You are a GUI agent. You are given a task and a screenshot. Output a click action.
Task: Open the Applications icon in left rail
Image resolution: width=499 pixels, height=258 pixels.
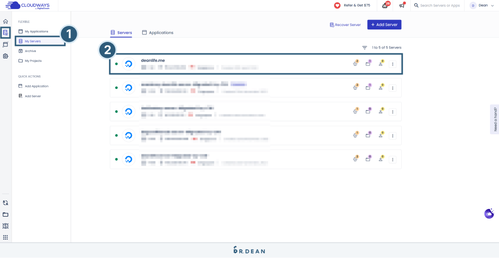[x=5, y=44]
